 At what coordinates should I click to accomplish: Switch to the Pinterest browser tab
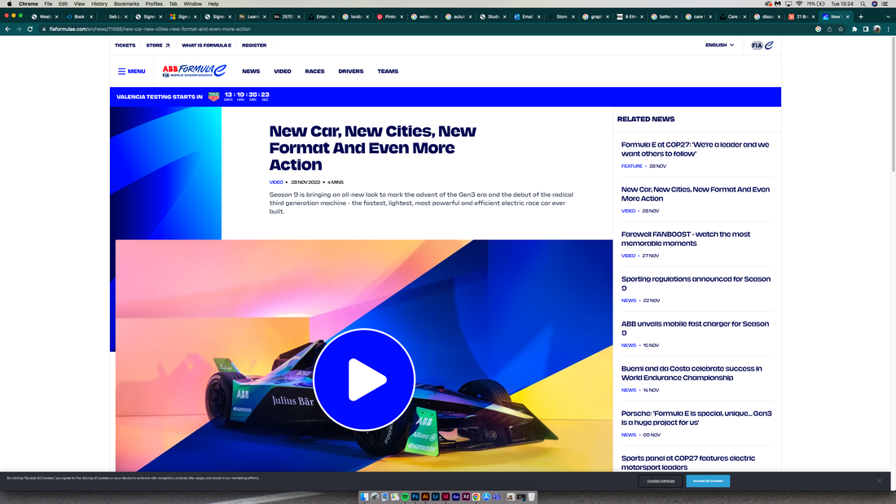pos(388,16)
